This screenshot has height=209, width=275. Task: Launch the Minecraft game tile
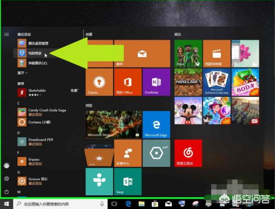click(x=188, y=82)
